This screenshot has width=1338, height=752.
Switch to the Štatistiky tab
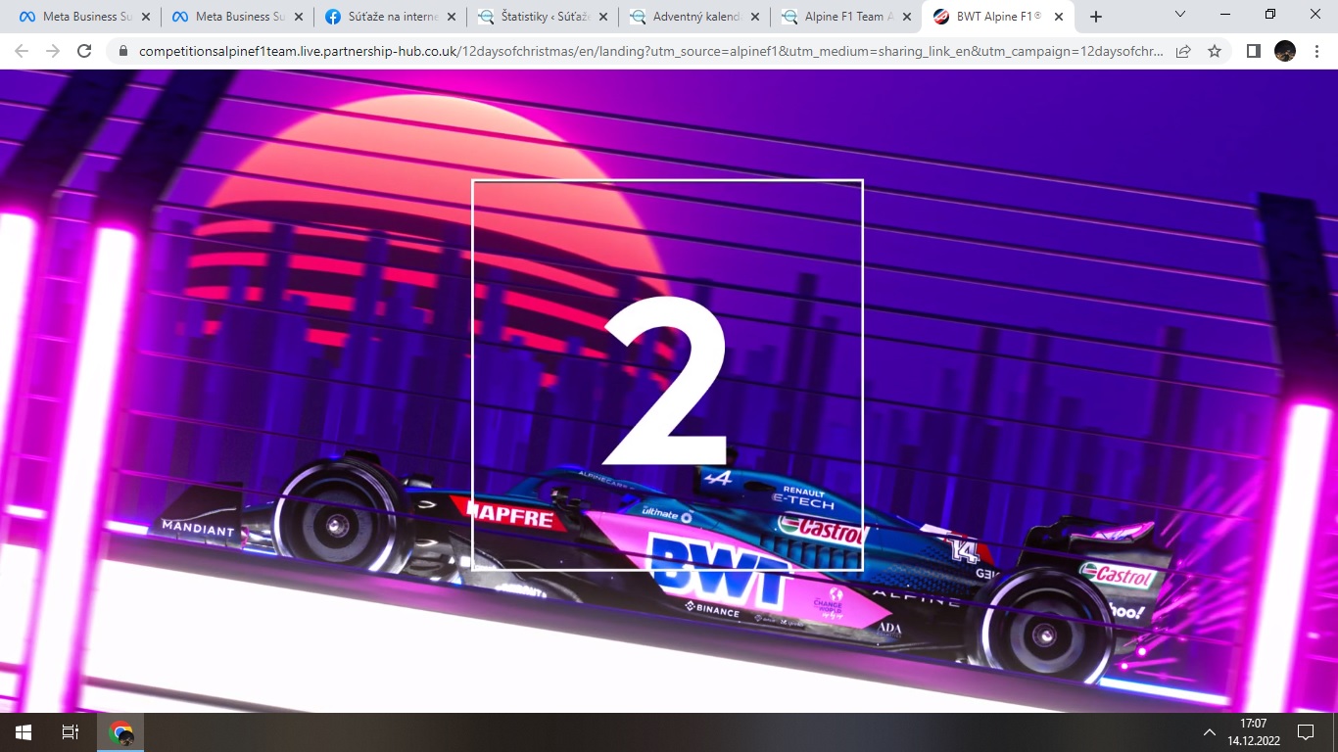coord(534,17)
